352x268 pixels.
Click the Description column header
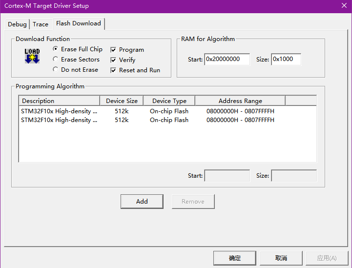[59, 101]
